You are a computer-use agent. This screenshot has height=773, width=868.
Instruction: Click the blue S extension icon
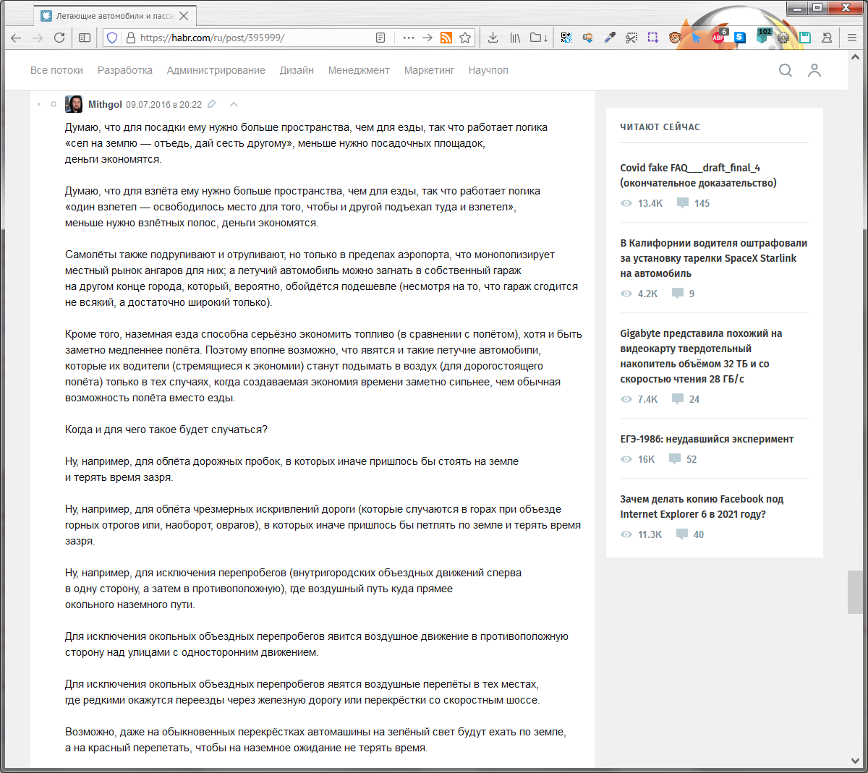740,38
